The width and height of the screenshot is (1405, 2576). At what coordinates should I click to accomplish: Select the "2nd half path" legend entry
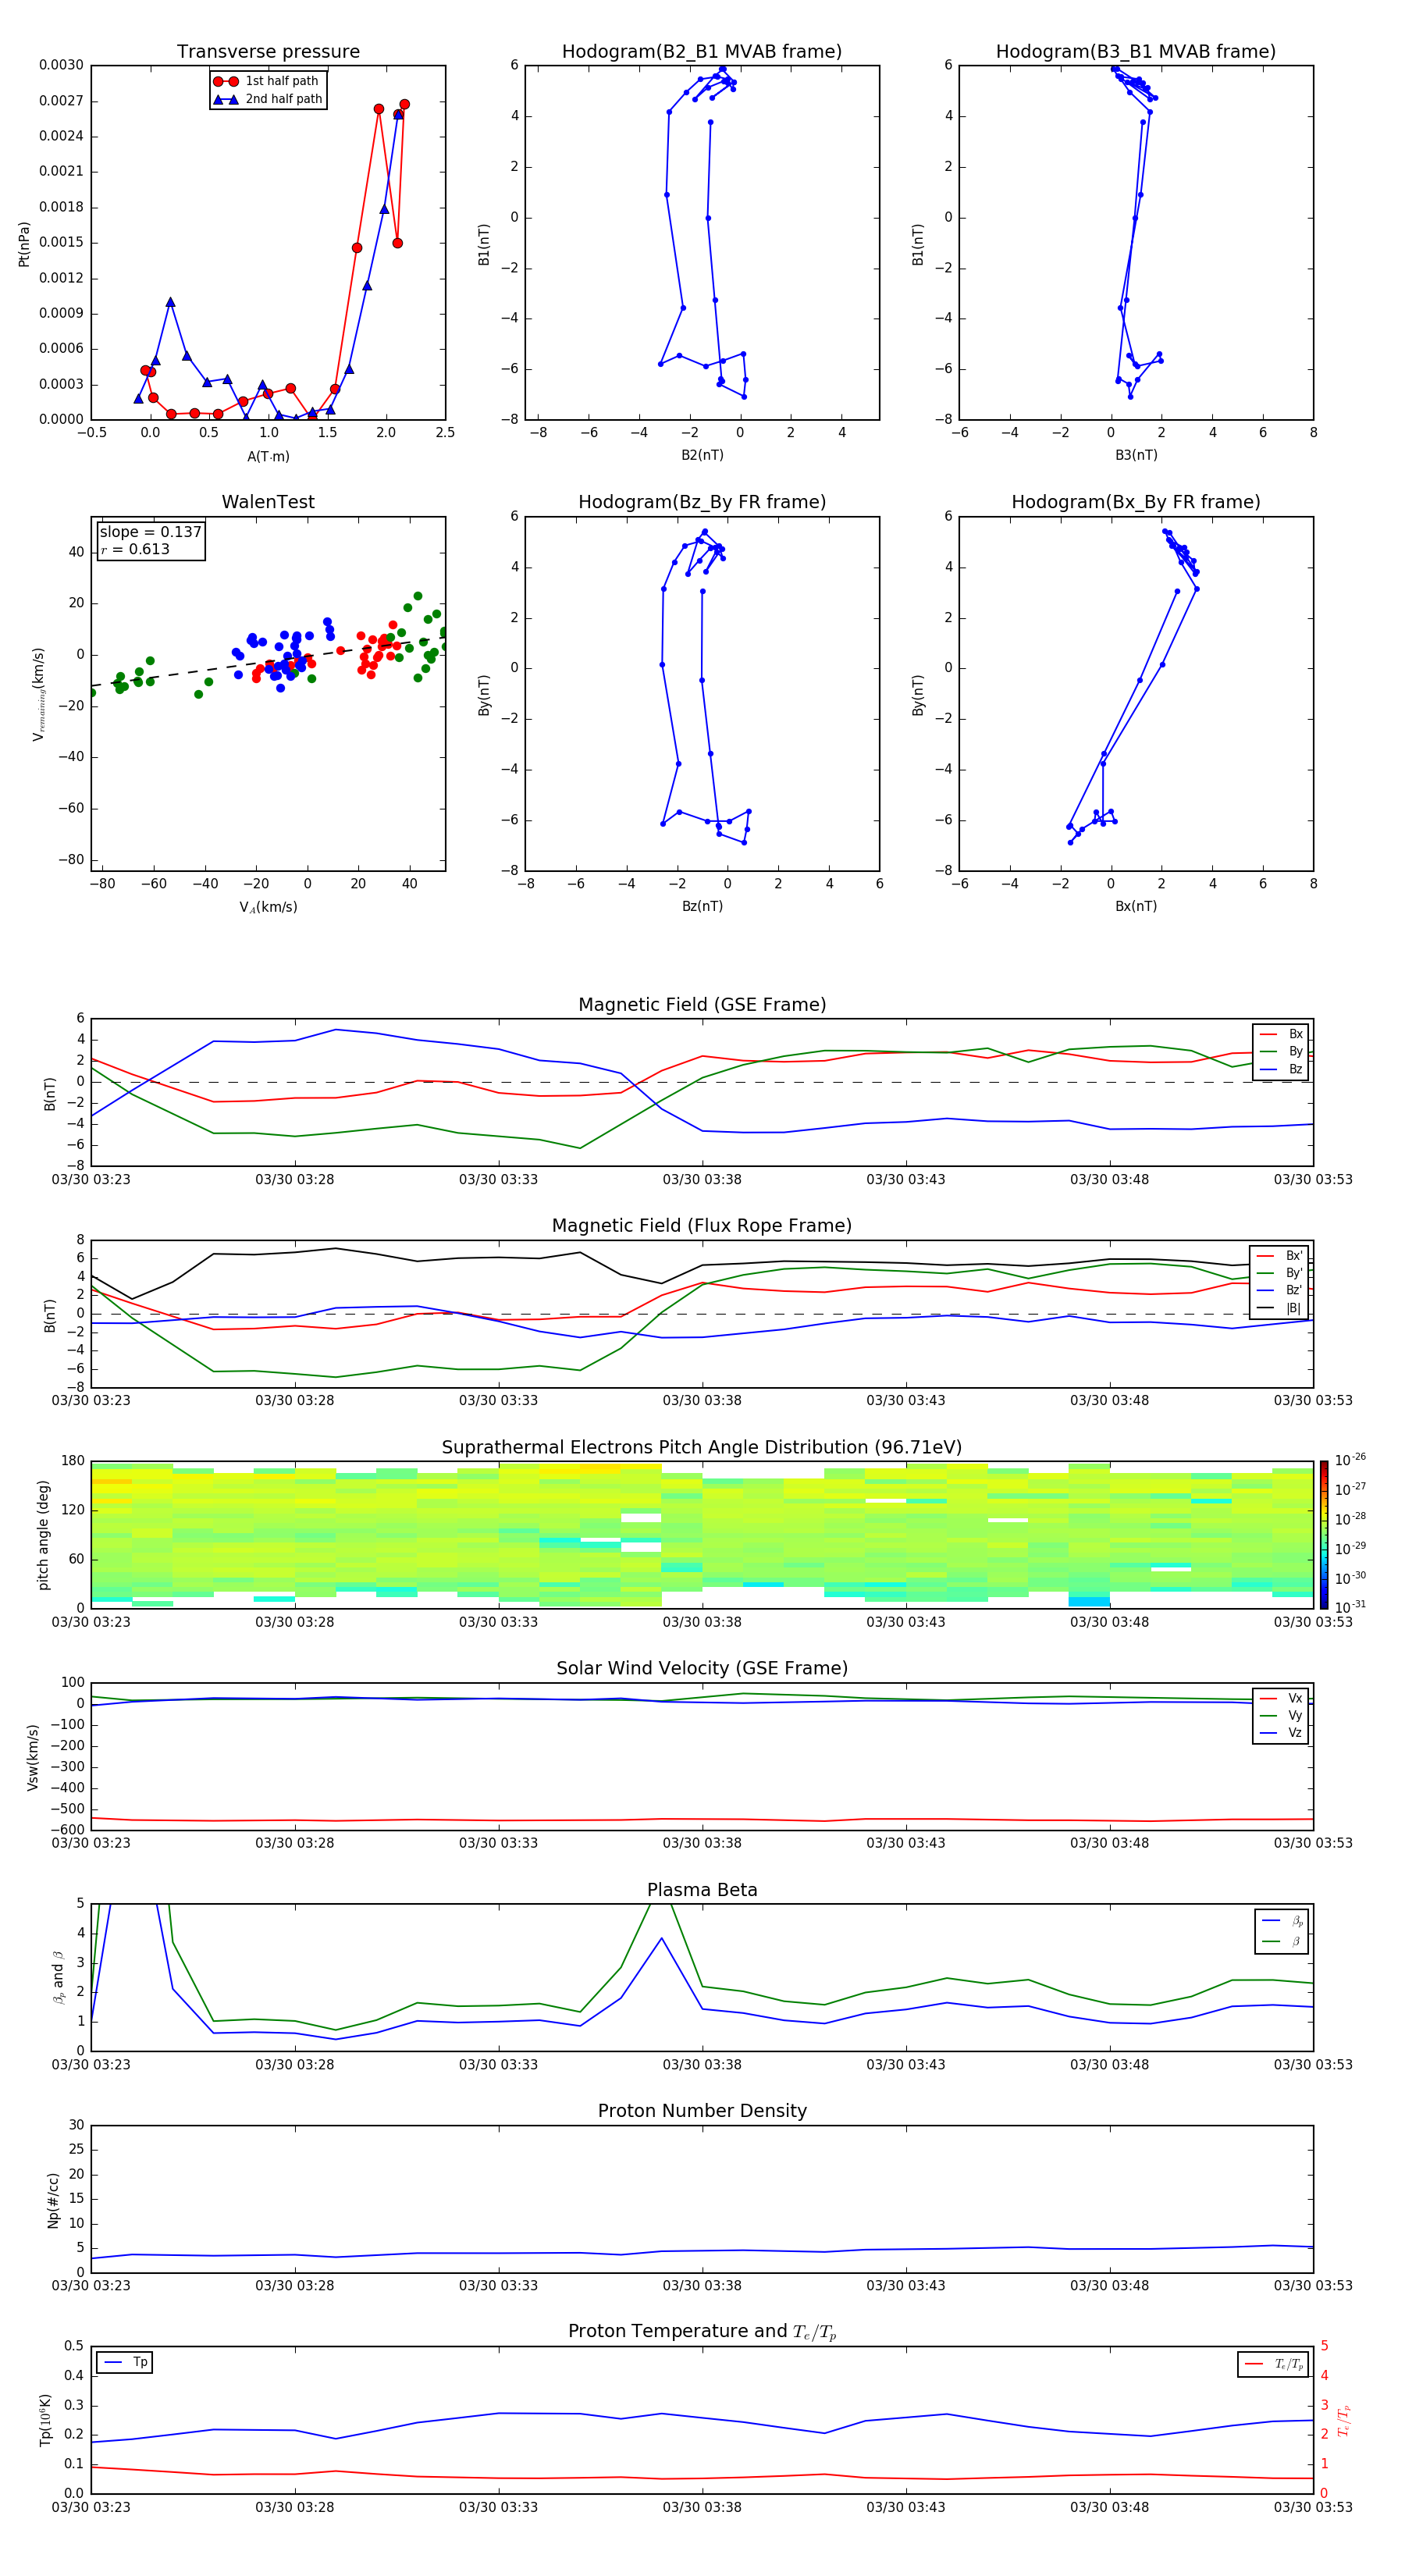pyautogui.click(x=267, y=99)
